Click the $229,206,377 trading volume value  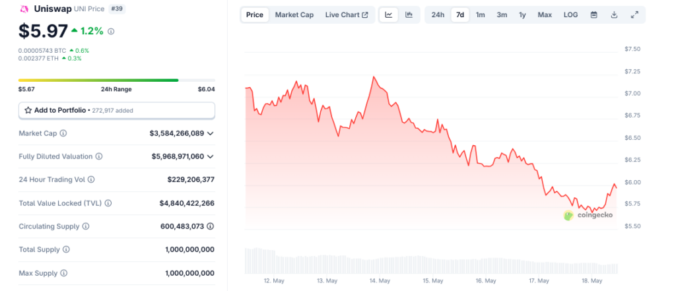(x=191, y=179)
